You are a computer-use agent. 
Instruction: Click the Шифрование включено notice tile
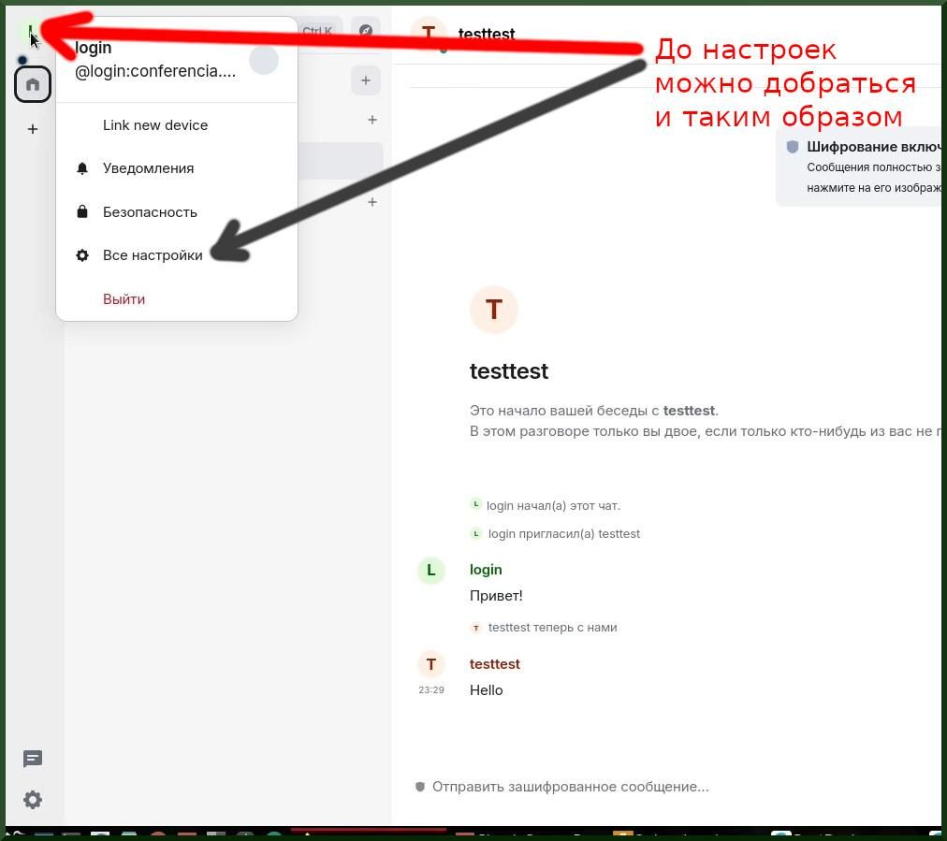861,167
